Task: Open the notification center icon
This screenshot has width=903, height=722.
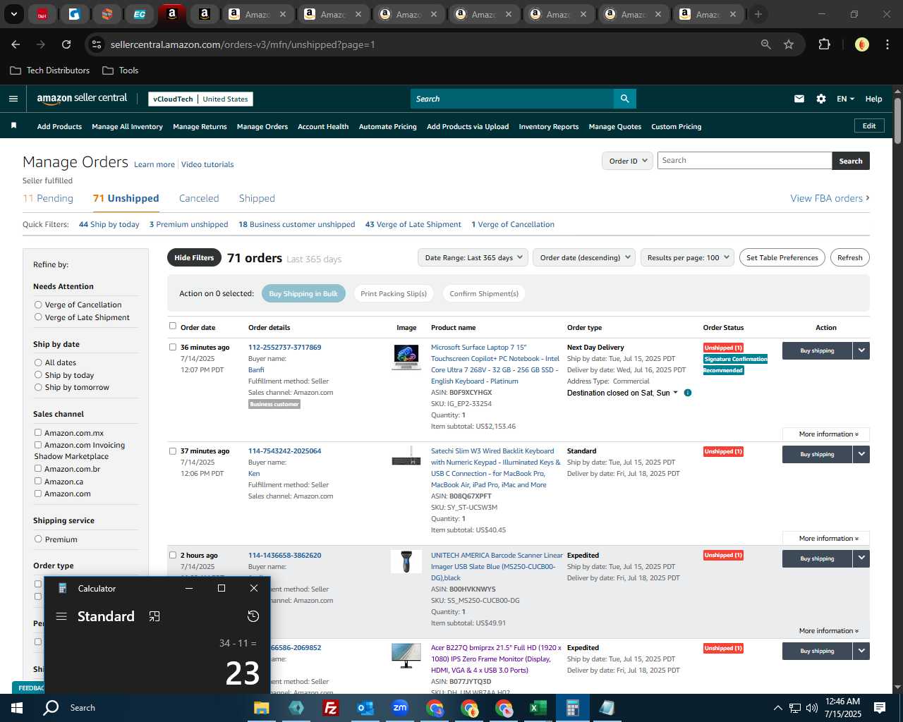Action: pos(880,708)
